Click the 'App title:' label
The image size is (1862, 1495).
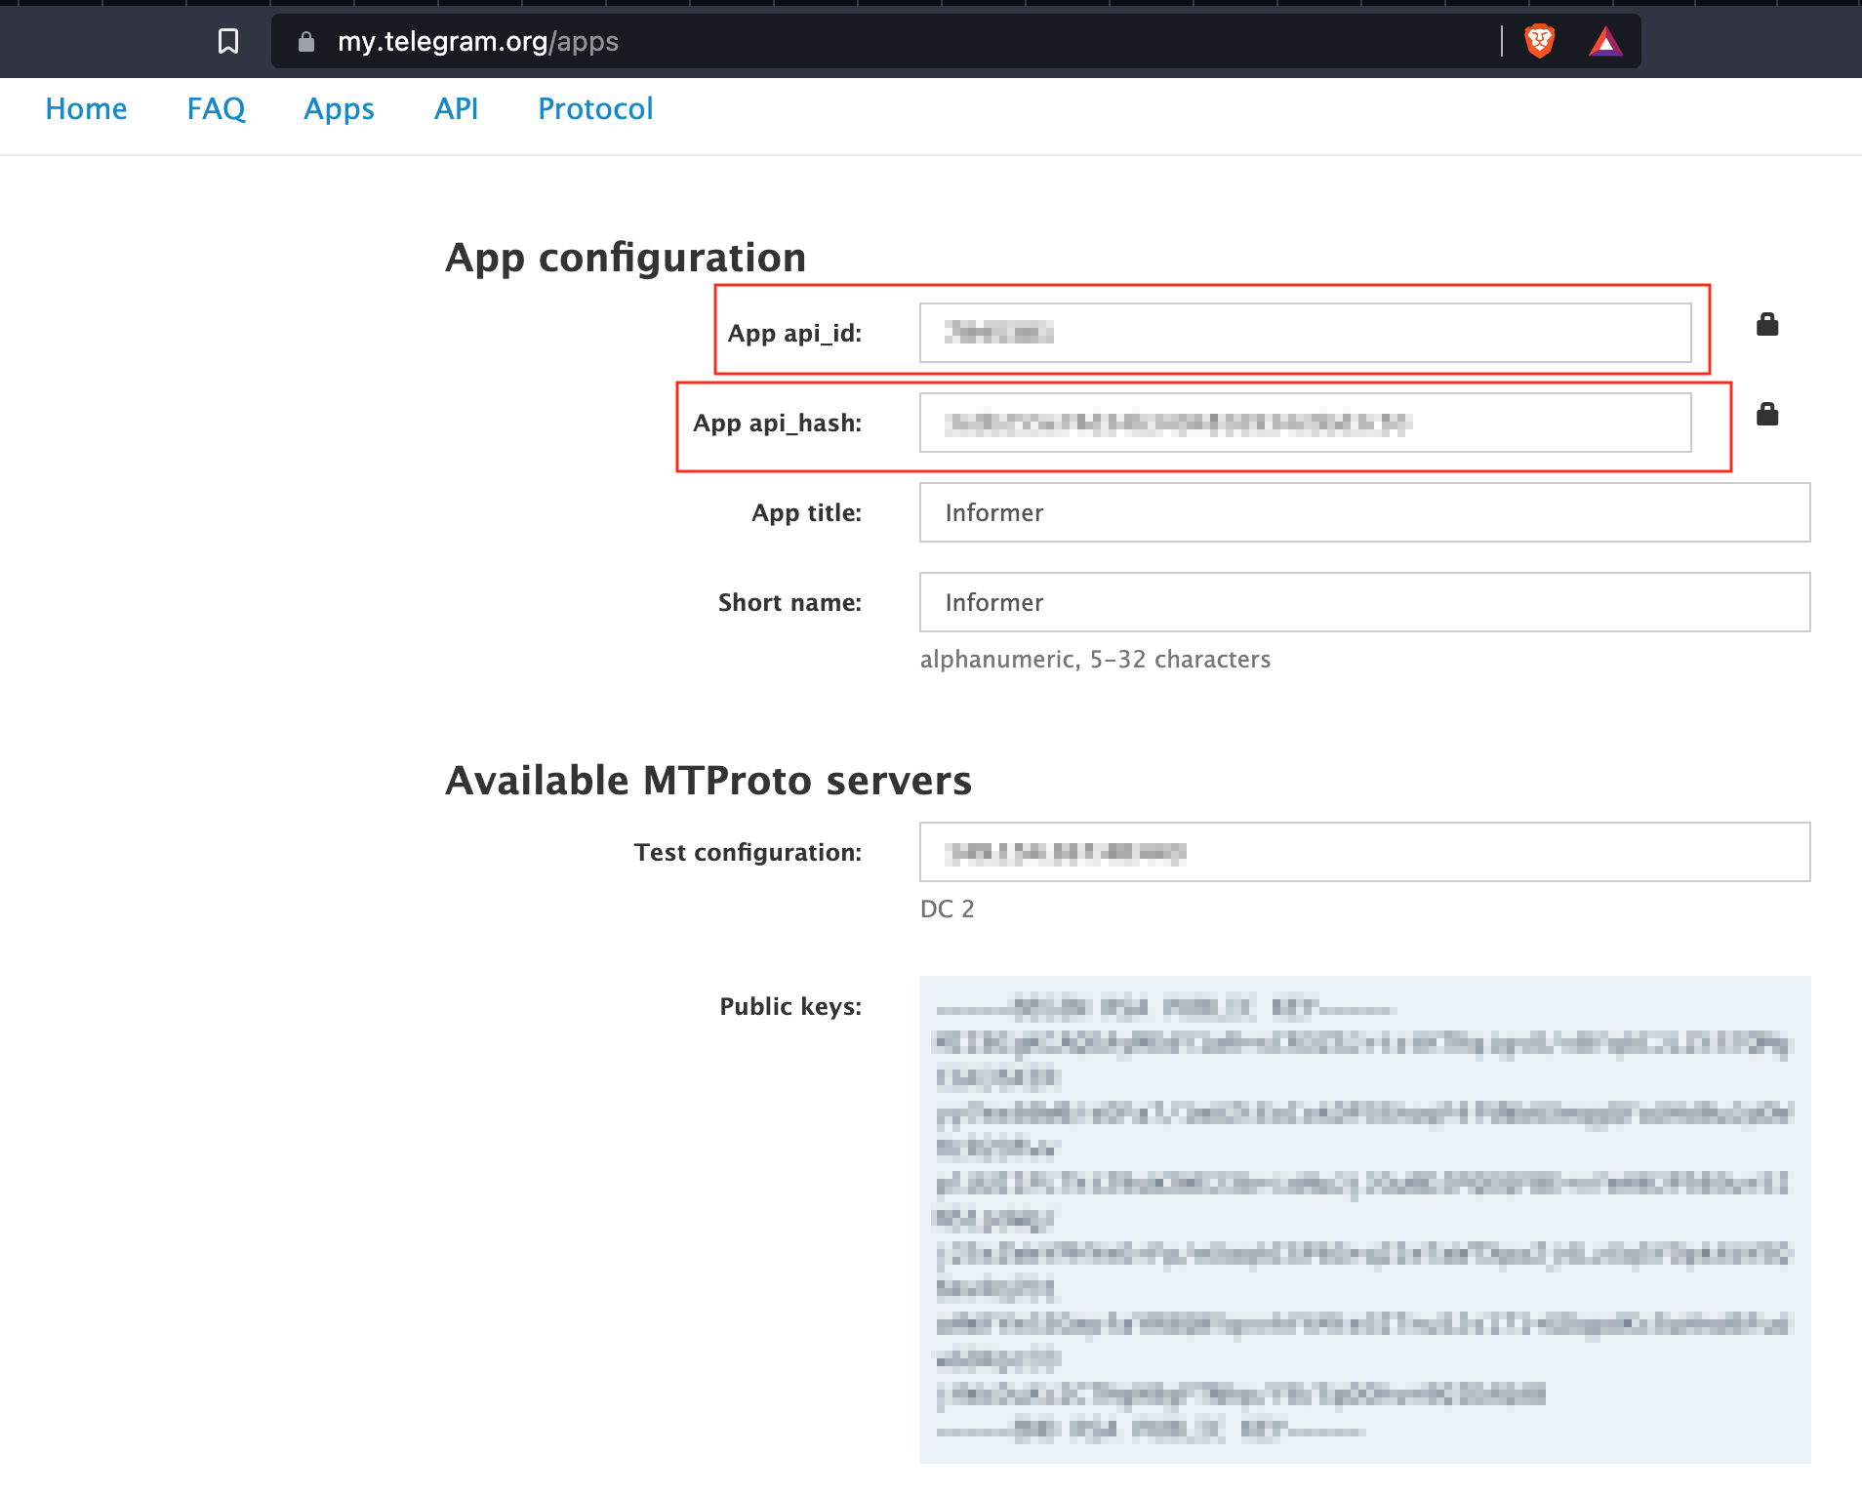(806, 513)
